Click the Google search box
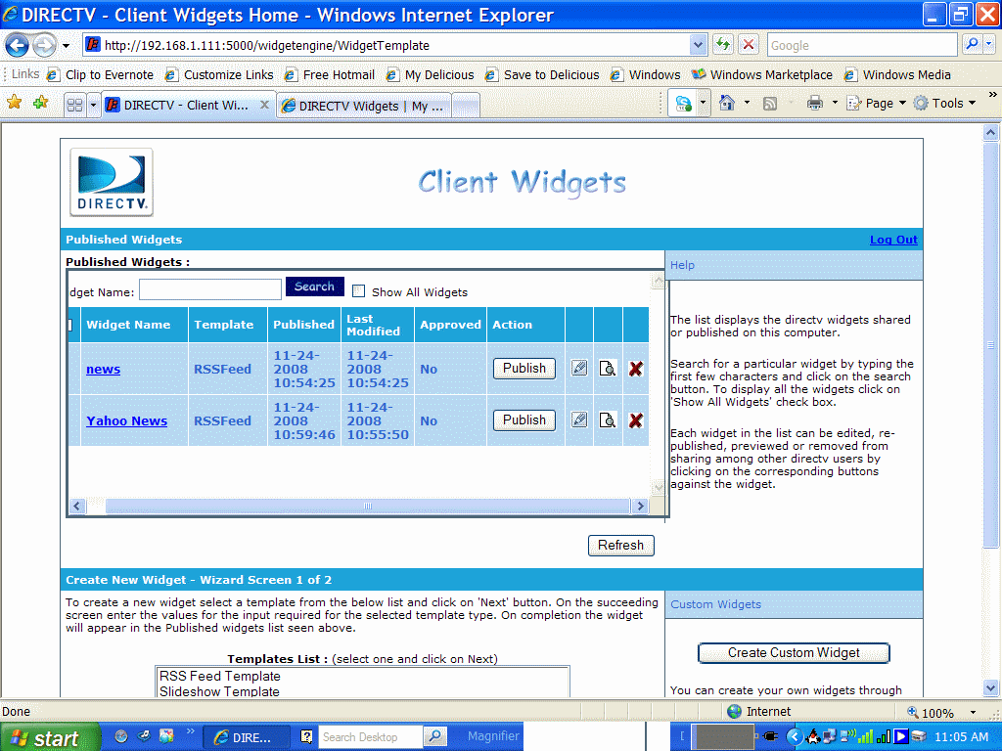This screenshot has width=1002, height=751. coord(861,45)
